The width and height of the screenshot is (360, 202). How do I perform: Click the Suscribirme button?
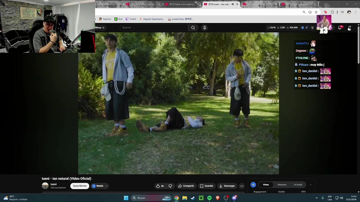(80, 186)
